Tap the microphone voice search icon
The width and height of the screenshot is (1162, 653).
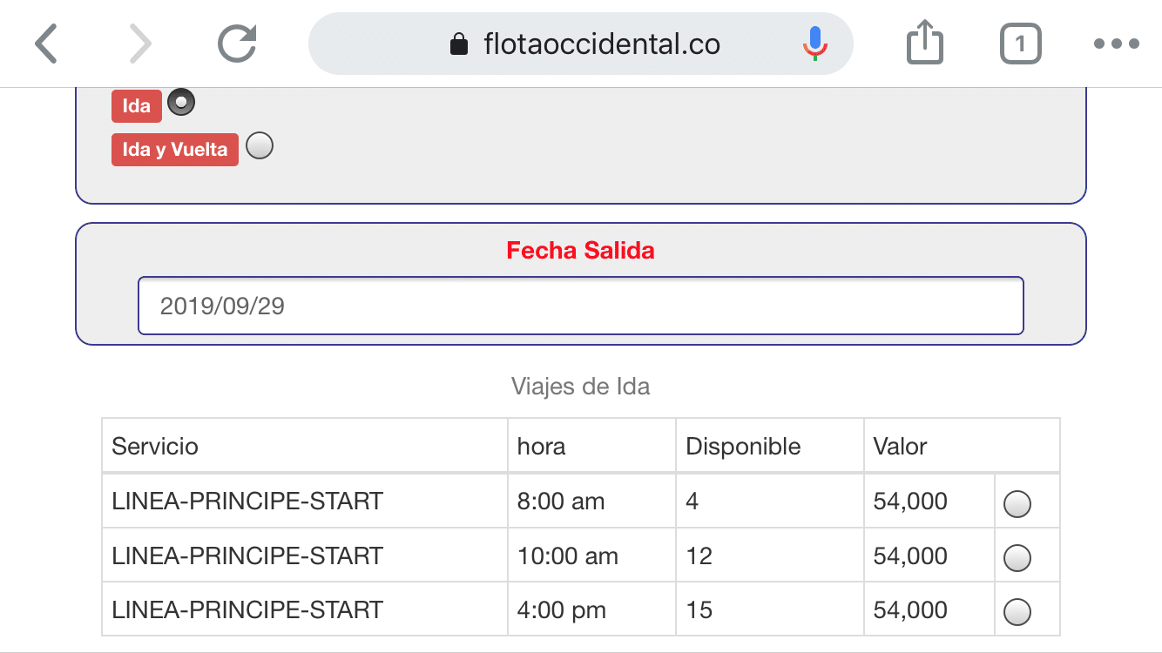814,44
